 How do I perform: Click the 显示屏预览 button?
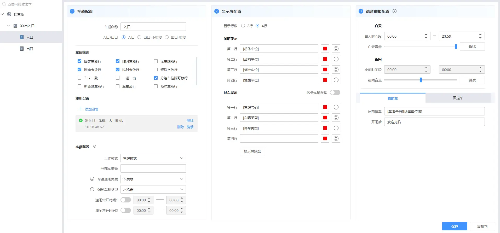pyautogui.click(x=252, y=151)
